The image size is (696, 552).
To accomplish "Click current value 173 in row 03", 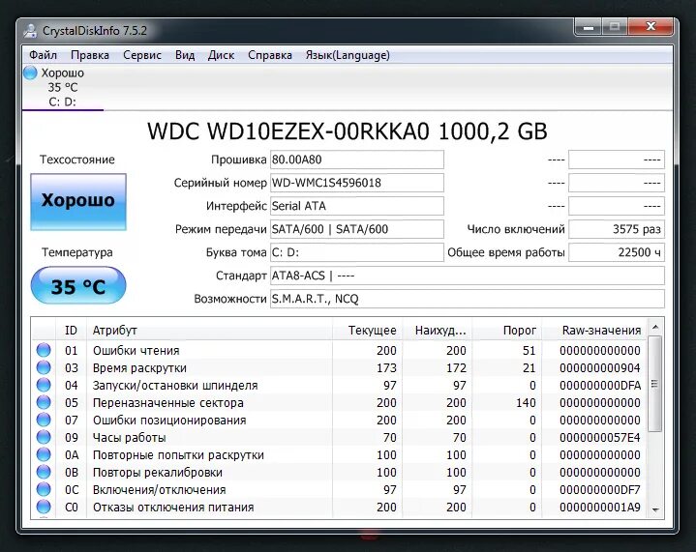I will [x=386, y=367].
